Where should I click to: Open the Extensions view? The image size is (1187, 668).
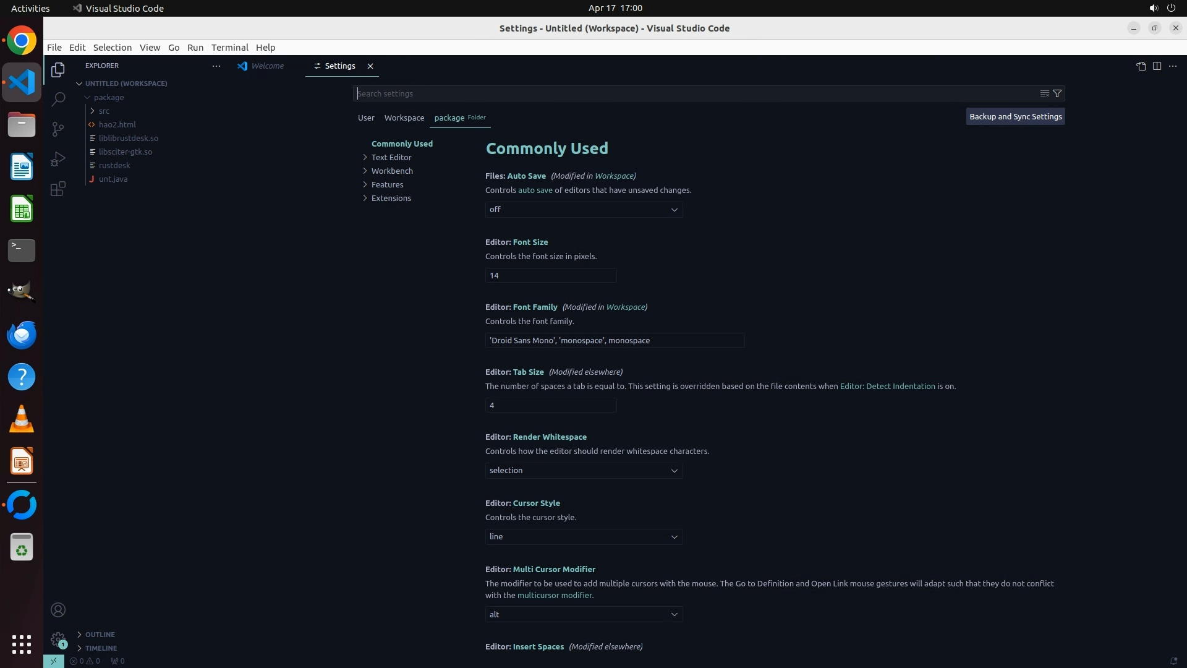pyautogui.click(x=58, y=189)
